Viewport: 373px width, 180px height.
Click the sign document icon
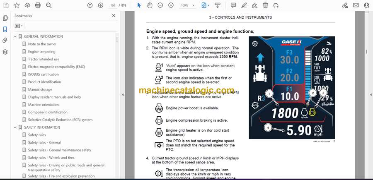255,5
